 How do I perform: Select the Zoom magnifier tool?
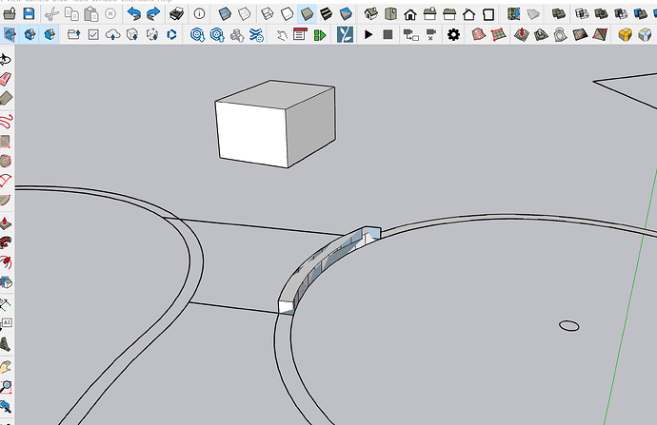6,387
